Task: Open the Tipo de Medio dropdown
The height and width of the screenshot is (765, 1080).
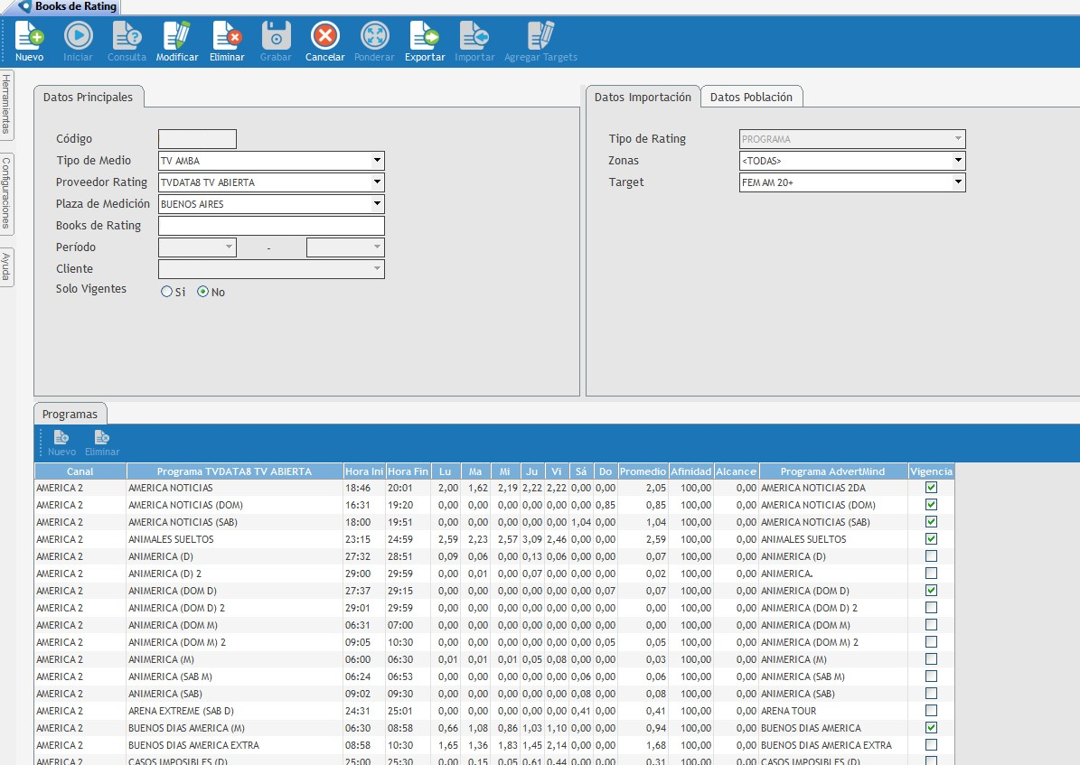Action: 377,161
